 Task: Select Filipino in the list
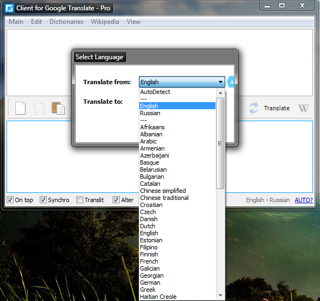click(177, 247)
